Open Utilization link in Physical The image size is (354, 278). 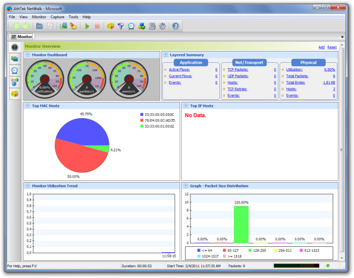[294, 70]
